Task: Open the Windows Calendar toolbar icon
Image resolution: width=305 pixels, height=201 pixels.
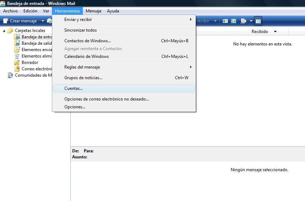Action: tap(234, 21)
